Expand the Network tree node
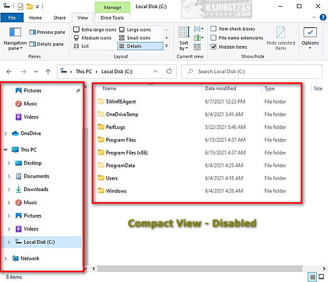Image resolution: width=328 pixels, height=282 pixels. pos(6,258)
